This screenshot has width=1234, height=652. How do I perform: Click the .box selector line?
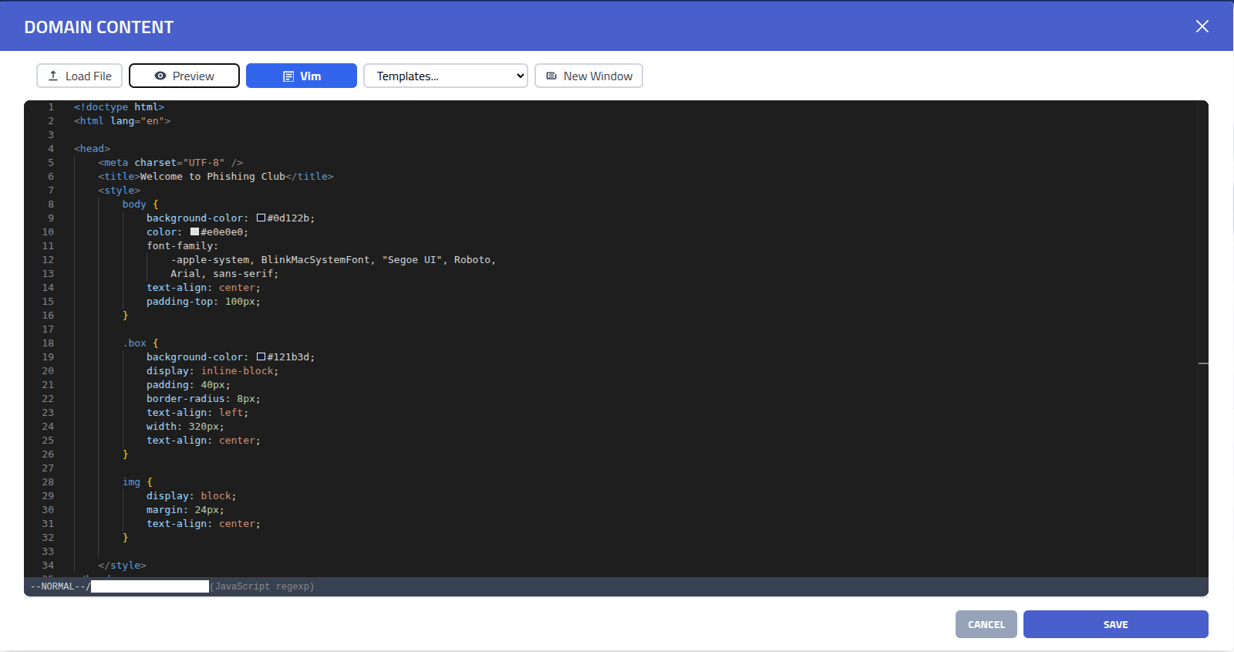click(140, 343)
